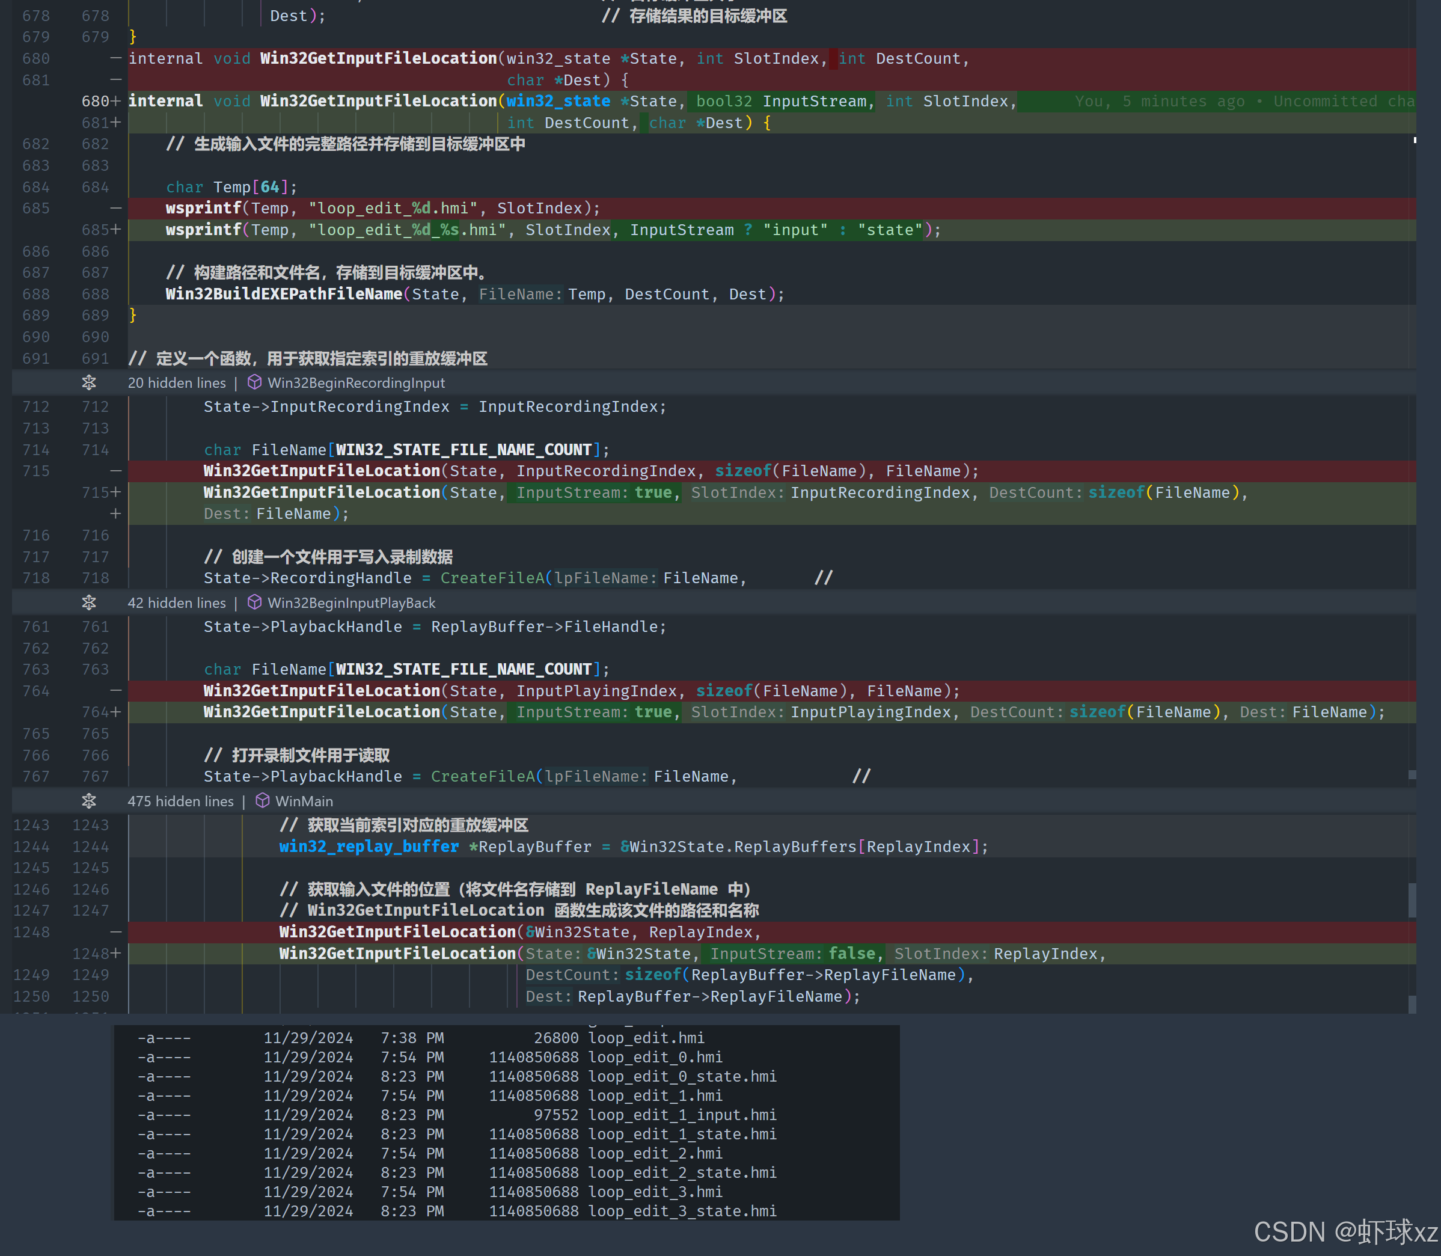Click the plus marker on added line 764
The width and height of the screenshot is (1441, 1256).
tap(115, 712)
